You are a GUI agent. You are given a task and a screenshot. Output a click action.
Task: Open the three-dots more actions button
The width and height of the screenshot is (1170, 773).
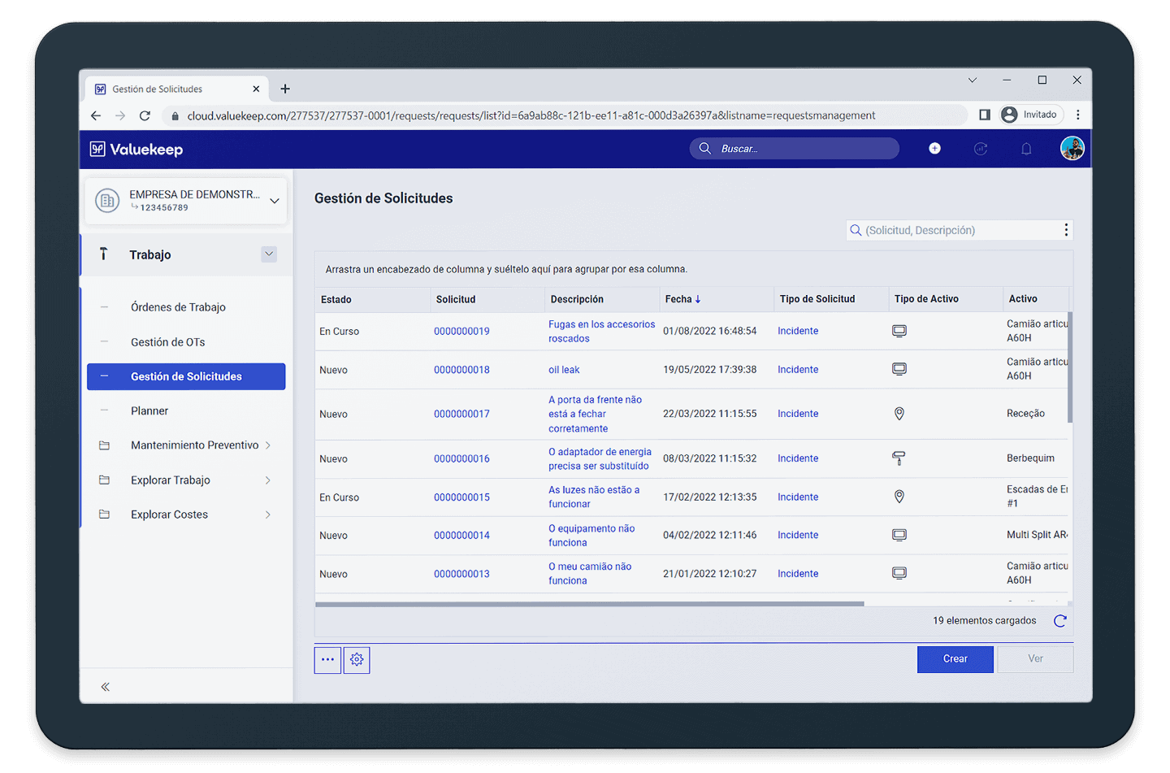coord(327,660)
